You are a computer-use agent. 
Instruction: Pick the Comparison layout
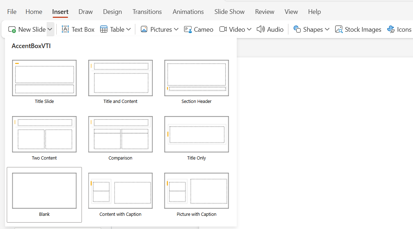pos(120,134)
